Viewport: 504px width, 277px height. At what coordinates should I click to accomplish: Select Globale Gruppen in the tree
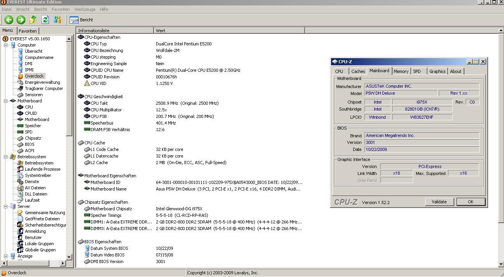(40, 250)
